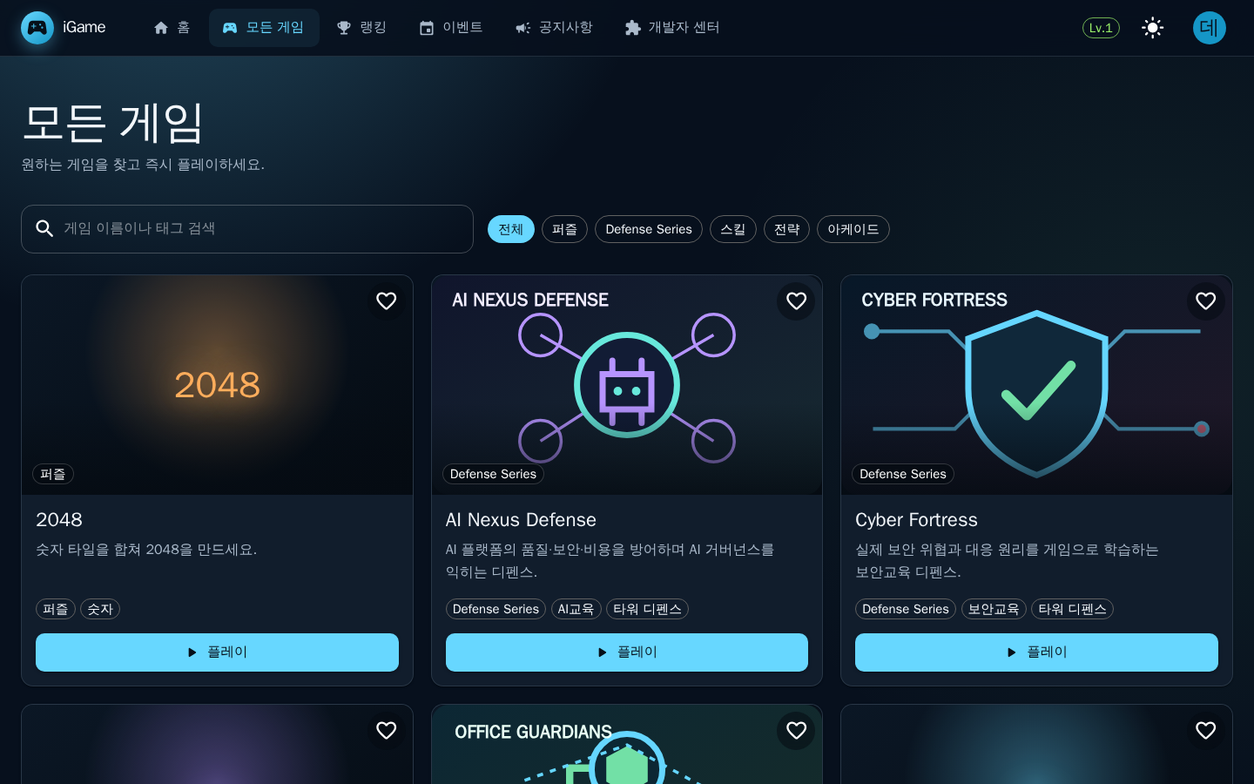Image resolution: width=1254 pixels, height=784 pixels.
Task: Filter games by 스킬 chip
Action: coord(733,229)
